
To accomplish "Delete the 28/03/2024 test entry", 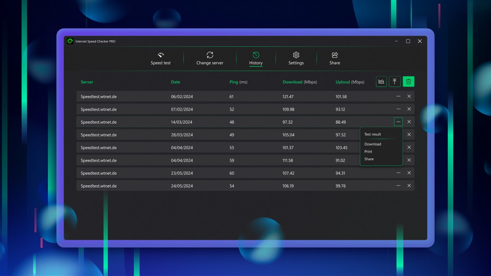I will (x=409, y=135).
